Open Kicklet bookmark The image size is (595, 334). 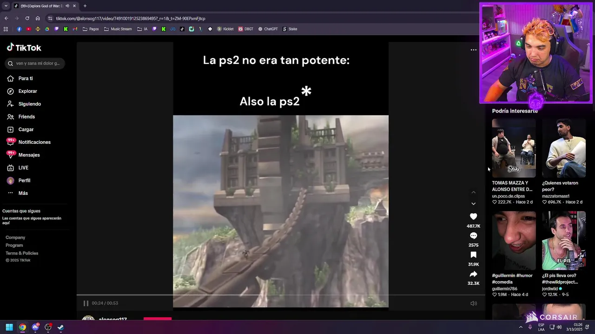pos(225,29)
